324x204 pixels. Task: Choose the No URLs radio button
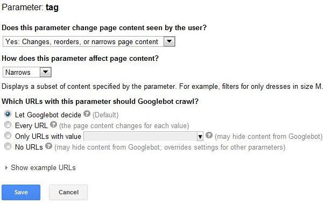[8, 146]
